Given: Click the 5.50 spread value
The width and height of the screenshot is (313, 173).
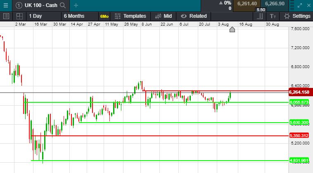Looking at the screenshot, I should click(261, 10).
